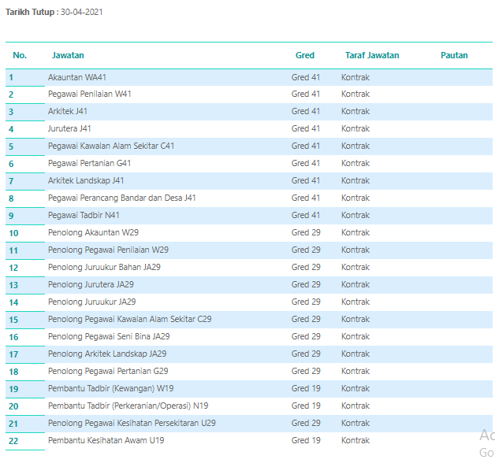The width and height of the screenshot is (495, 463).
Task: Click the Pautan column header
Action: (454, 55)
